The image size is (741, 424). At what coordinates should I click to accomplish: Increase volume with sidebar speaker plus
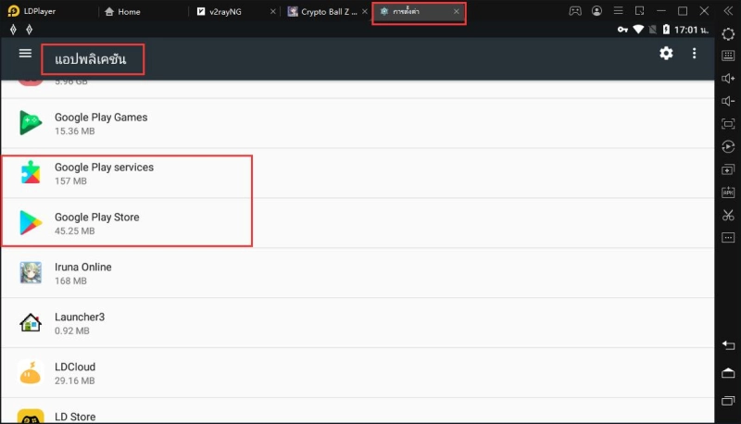(x=728, y=79)
